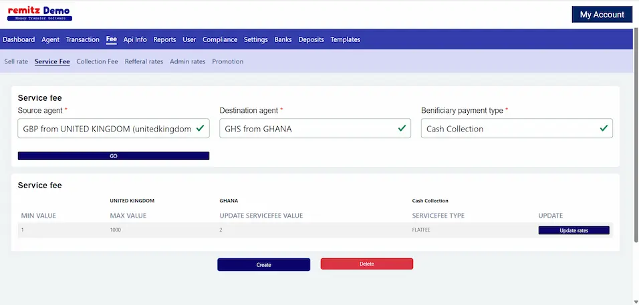This screenshot has height=305, width=639.
Task: Expand the Benificiary payment type dropdown
Action: [x=516, y=128]
